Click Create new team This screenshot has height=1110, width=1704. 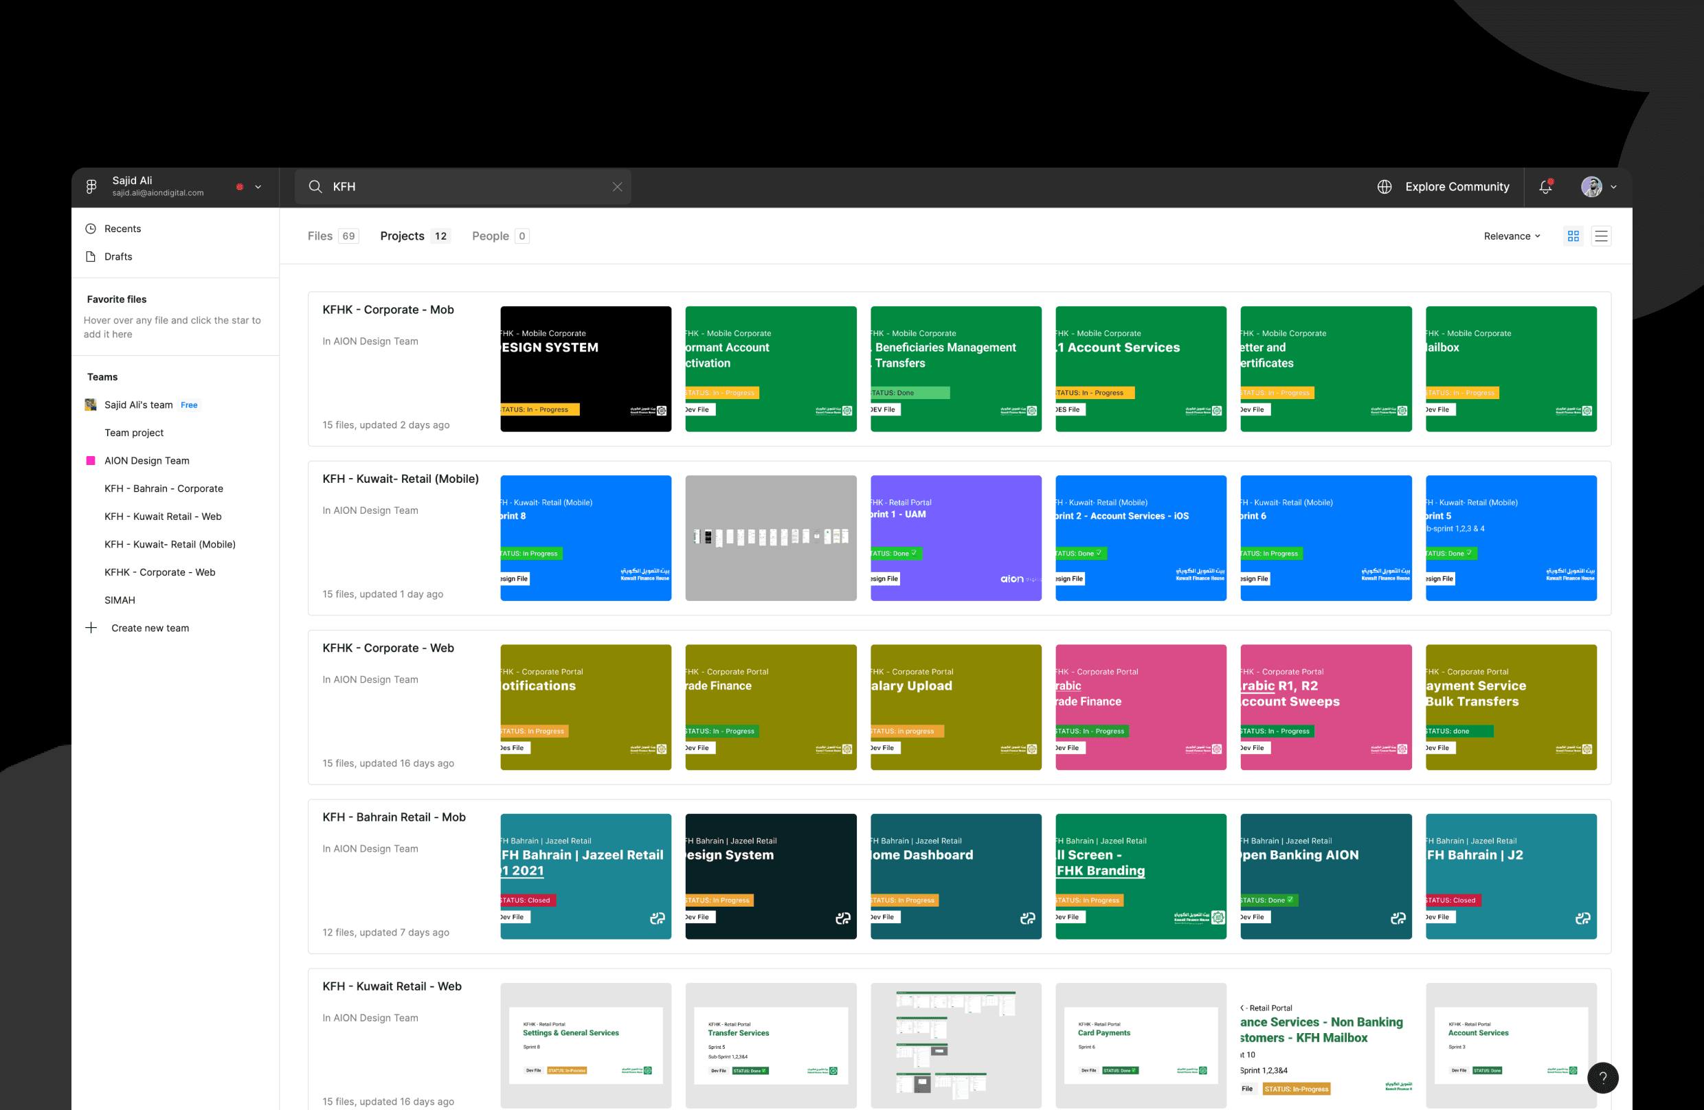[x=150, y=628]
